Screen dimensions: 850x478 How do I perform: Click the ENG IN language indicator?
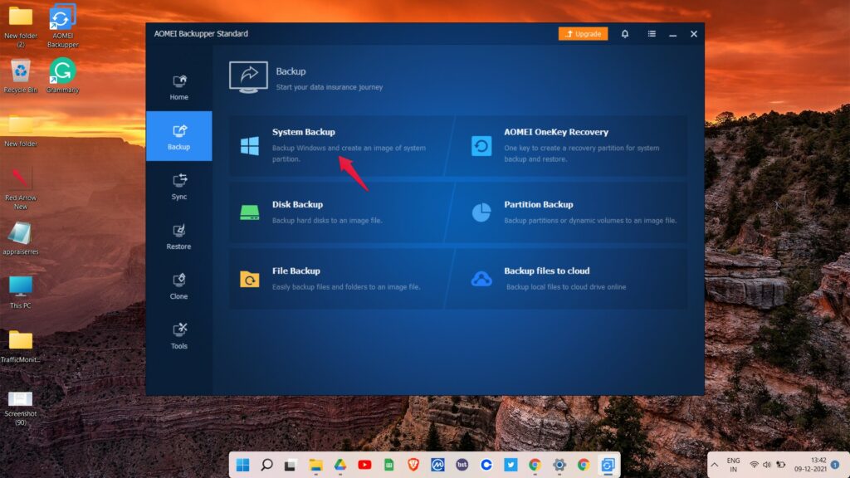coord(733,465)
